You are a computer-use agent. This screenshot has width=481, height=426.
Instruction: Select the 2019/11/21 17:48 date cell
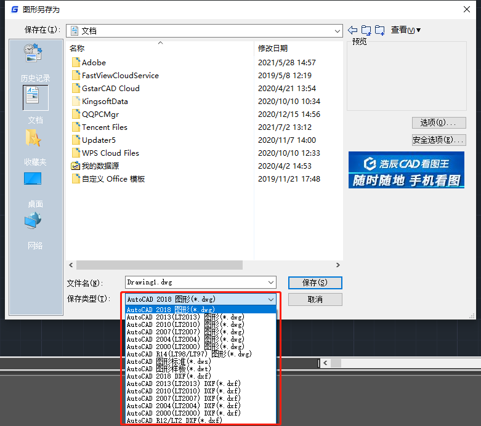[289, 179]
